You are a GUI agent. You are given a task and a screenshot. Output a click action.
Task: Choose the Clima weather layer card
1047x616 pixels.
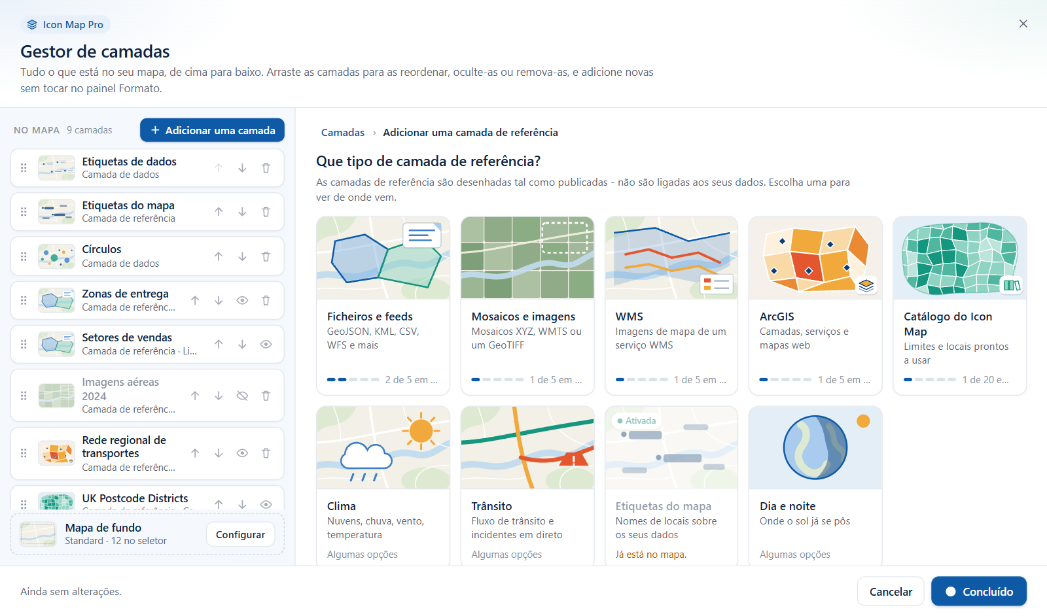coord(383,486)
